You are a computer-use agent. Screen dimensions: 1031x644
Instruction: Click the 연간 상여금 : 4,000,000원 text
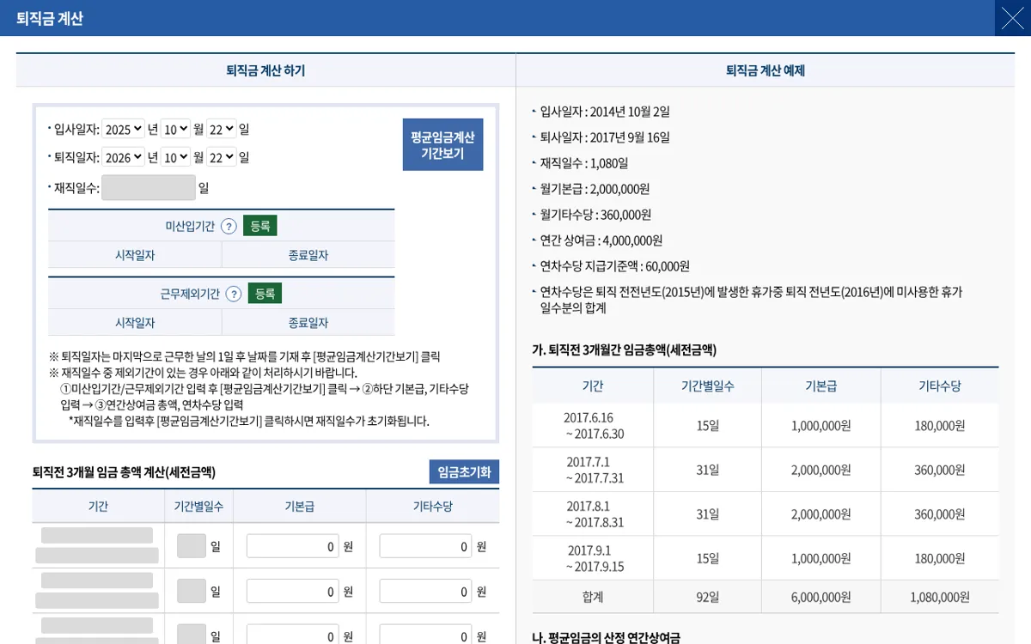point(601,240)
